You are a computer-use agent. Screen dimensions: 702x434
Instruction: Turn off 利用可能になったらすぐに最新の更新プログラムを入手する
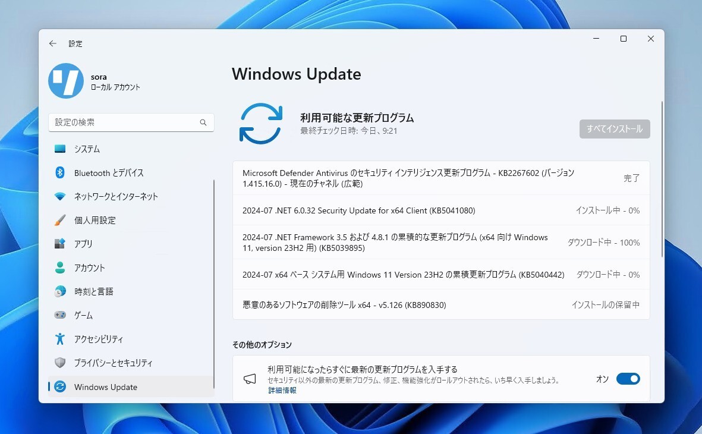629,379
